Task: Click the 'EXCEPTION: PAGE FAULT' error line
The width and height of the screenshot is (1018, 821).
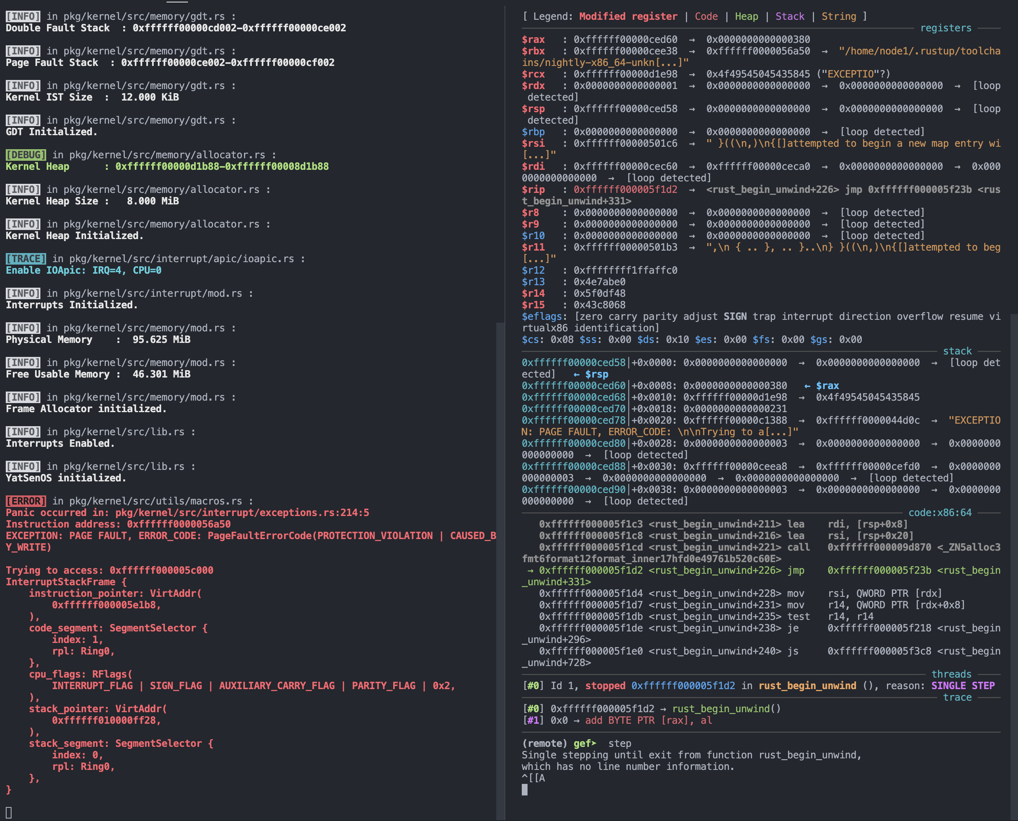Action: (x=251, y=542)
